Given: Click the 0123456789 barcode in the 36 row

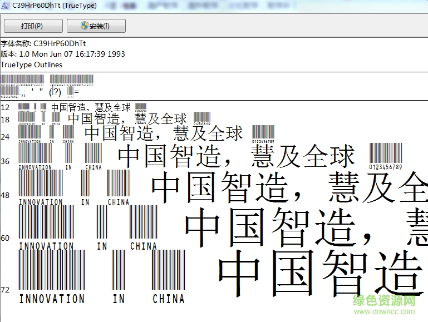Looking at the screenshot, I should click(385, 156).
